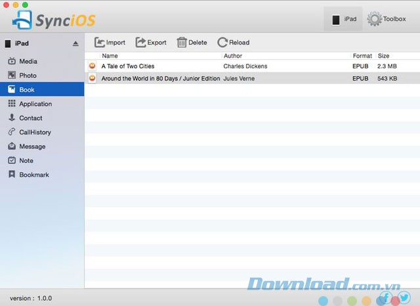This screenshot has height=306, width=420.
Task: Sort list by Author column header
Action: coord(232,56)
